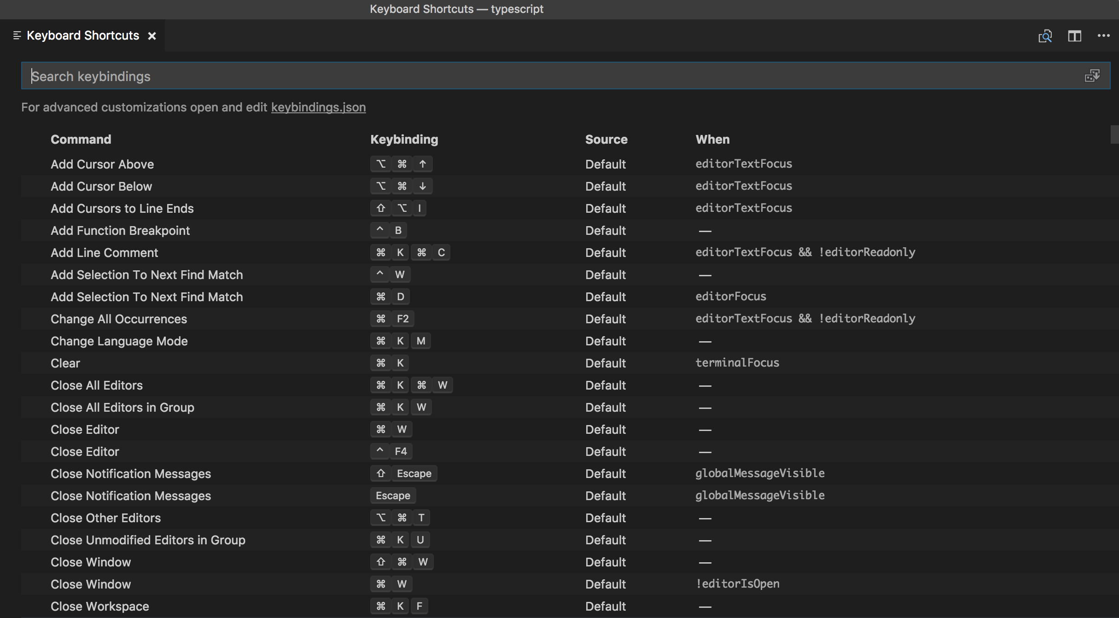Select the Keyboard Shortcuts tab
Image resolution: width=1119 pixels, height=618 pixels.
coord(83,35)
